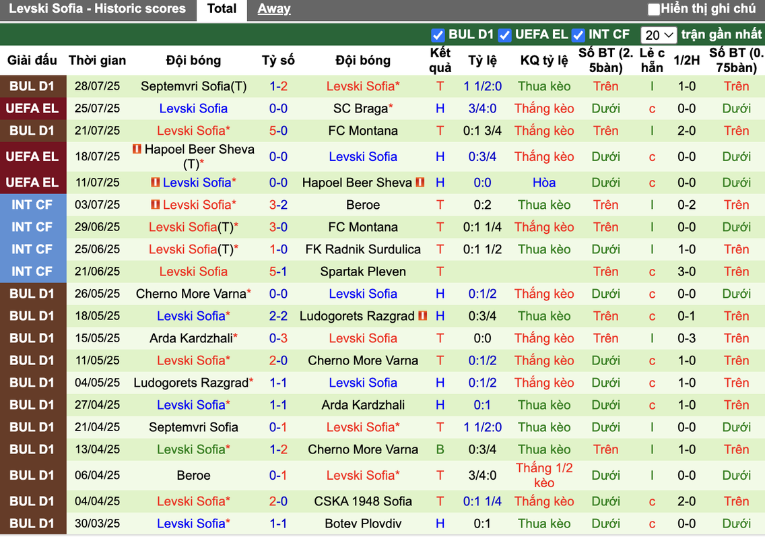Open the Away tab
Viewport: 765px width, 539px height.
pos(273,9)
